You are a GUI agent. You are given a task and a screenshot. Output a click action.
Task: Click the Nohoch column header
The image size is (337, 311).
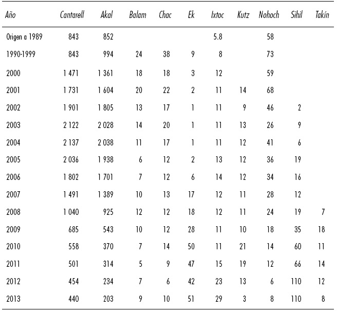tap(269, 15)
